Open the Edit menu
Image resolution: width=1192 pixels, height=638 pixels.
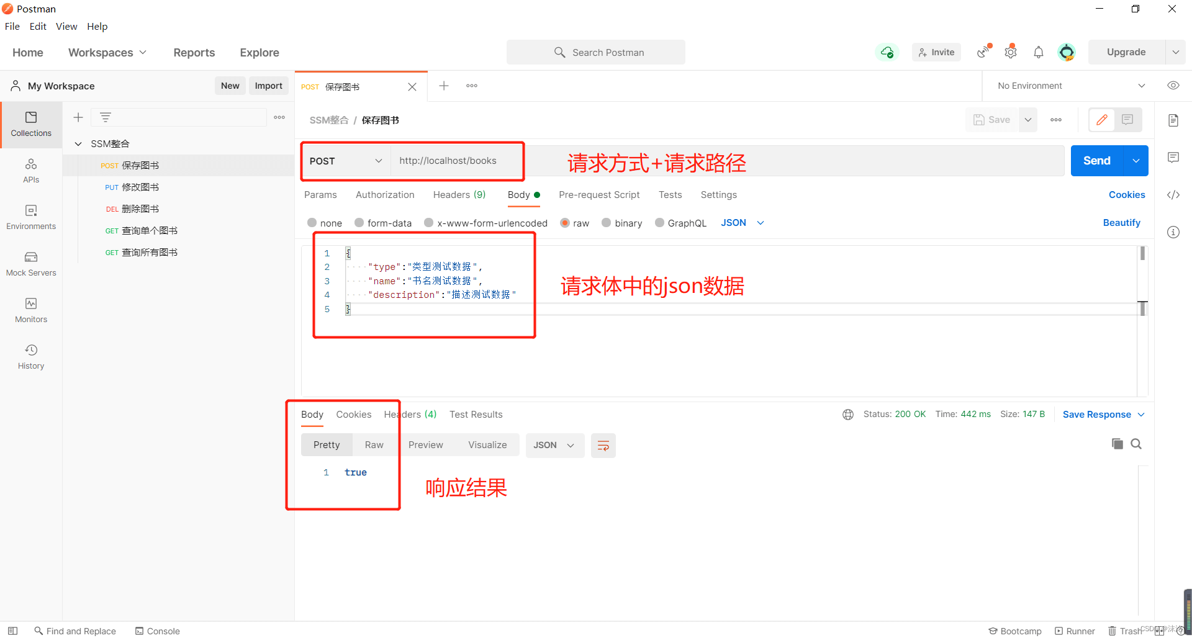pyautogui.click(x=38, y=26)
